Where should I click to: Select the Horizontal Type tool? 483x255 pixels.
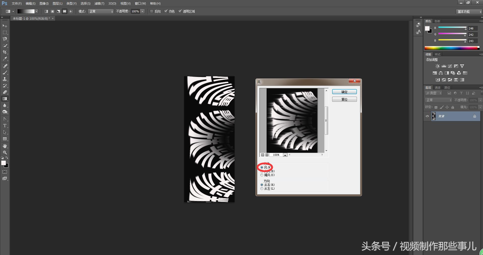(x=5, y=126)
